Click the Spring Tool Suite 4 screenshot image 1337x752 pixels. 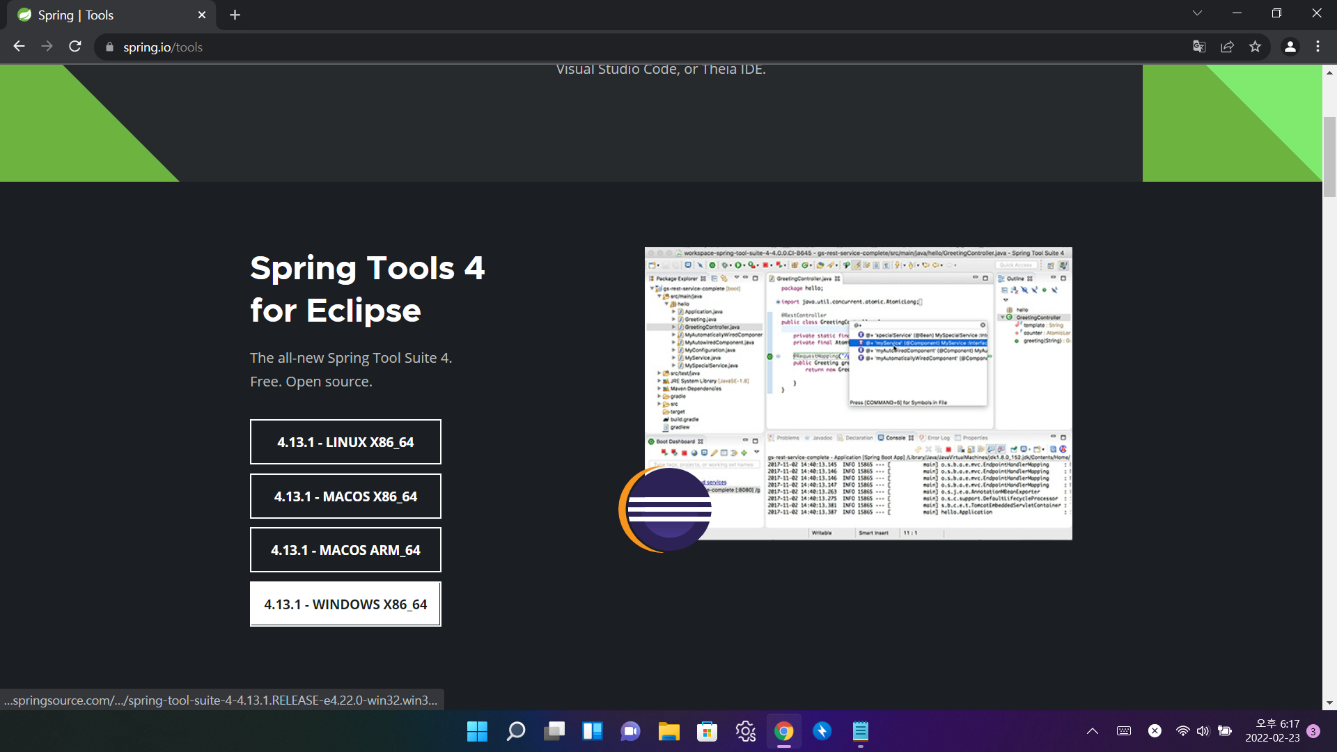(858, 393)
